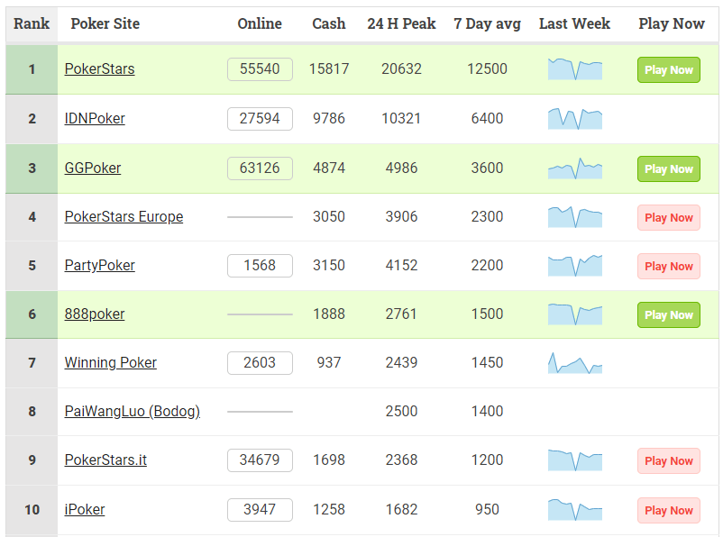The image size is (723, 537).
Task: Sort by 24 H Peak column
Action: (401, 24)
